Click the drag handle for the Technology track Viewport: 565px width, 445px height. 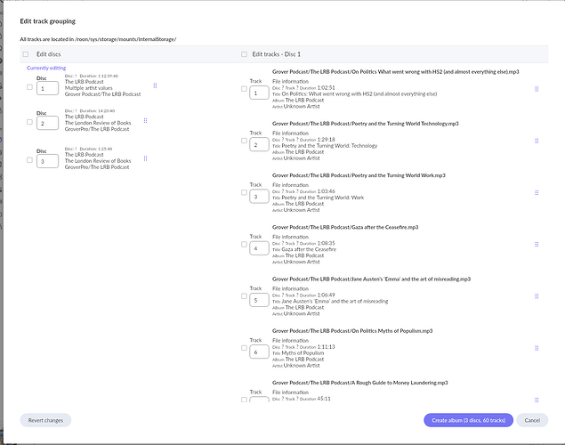click(x=537, y=141)
